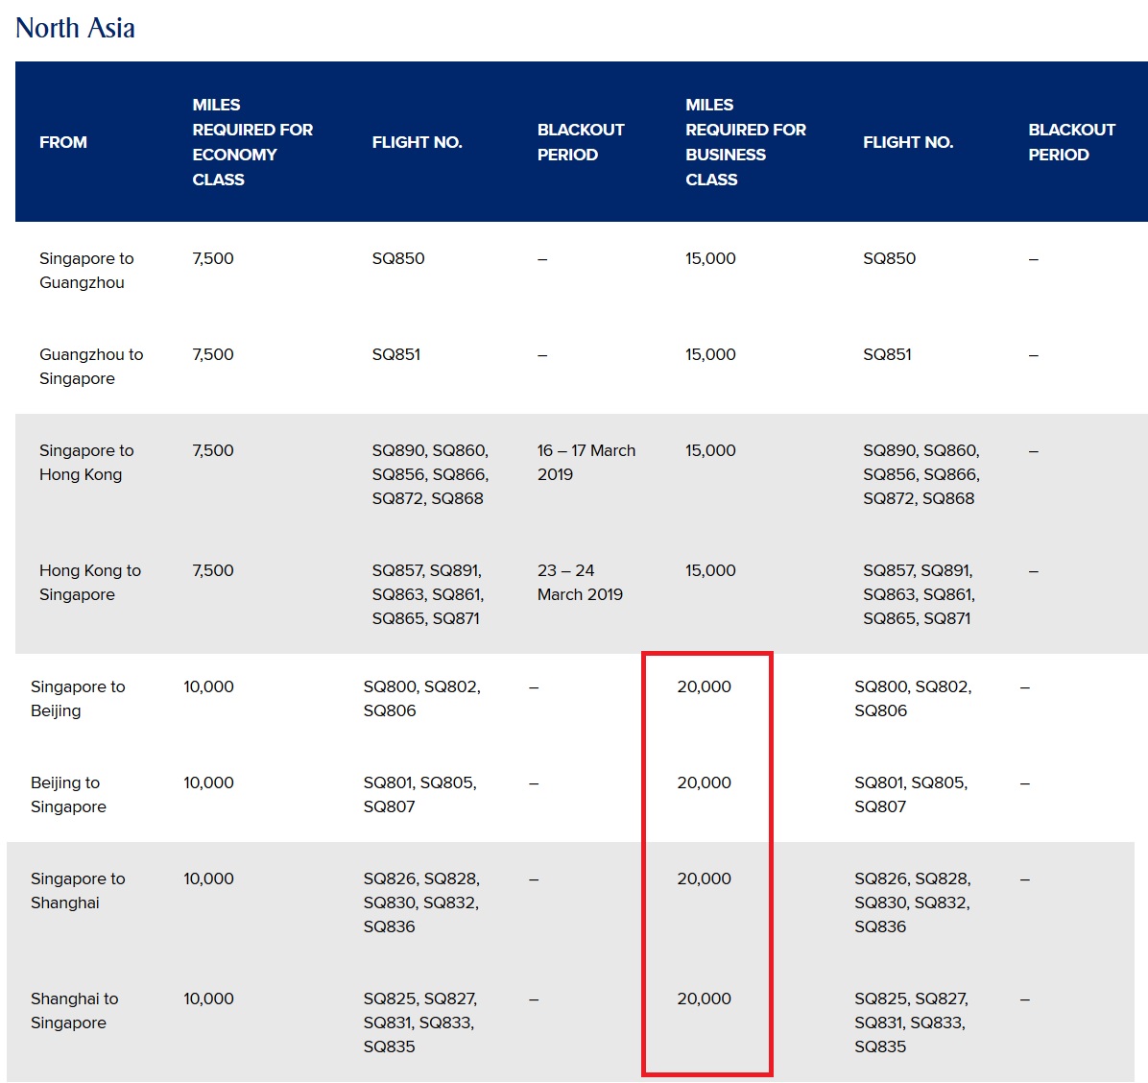Click 20,000 business miles for Shanghai to Singapore

pos(704,999)
